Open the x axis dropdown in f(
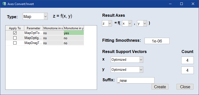Image resolution: width=199 pixels, height=95 pixels. click(127, 23)
